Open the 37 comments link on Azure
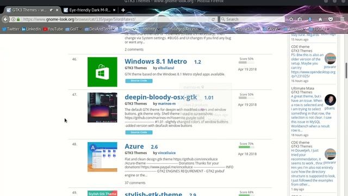 pyautogui.click(x=135, y=183)
